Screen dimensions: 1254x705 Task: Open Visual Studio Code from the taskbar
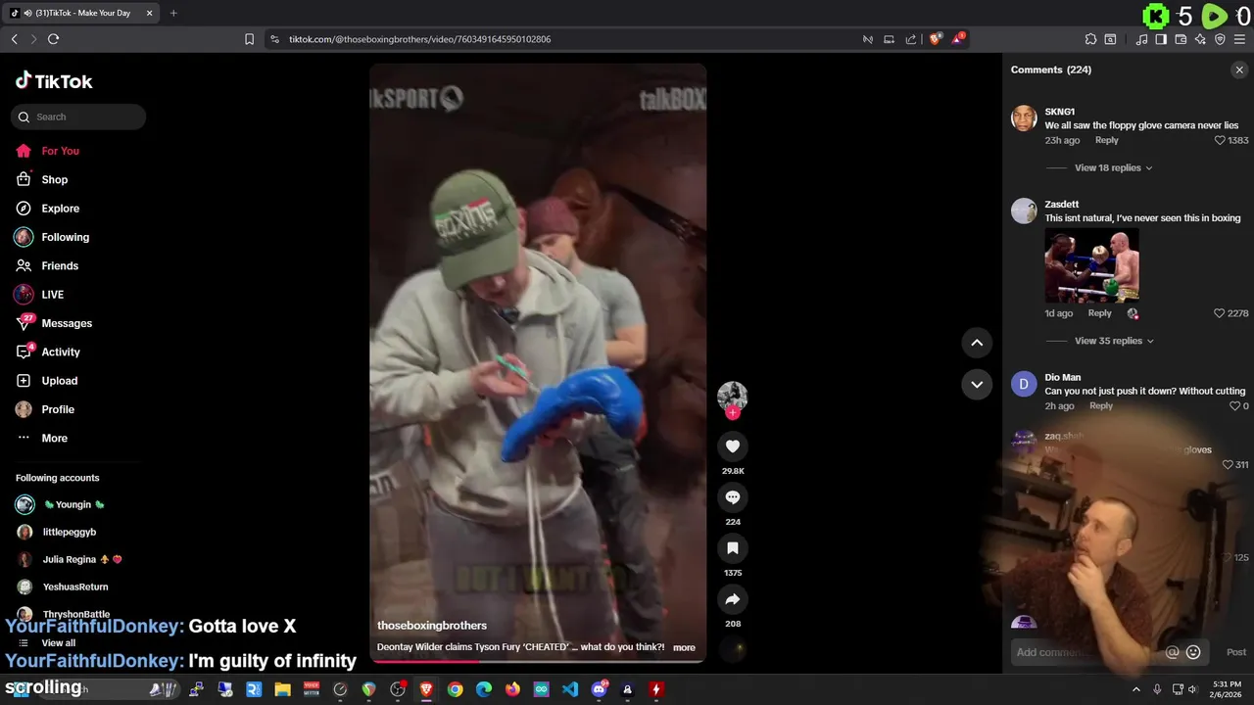(x=570, y=689)
